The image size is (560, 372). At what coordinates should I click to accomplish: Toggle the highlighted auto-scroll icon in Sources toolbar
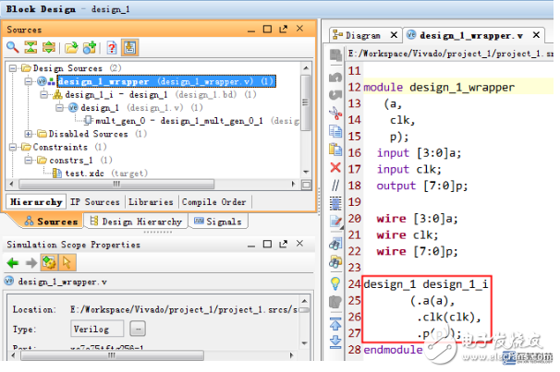click(130, 48)
